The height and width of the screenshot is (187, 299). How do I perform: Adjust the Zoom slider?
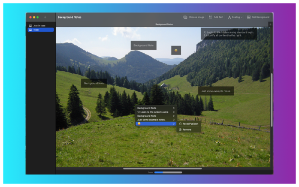(x=168, y=173)
